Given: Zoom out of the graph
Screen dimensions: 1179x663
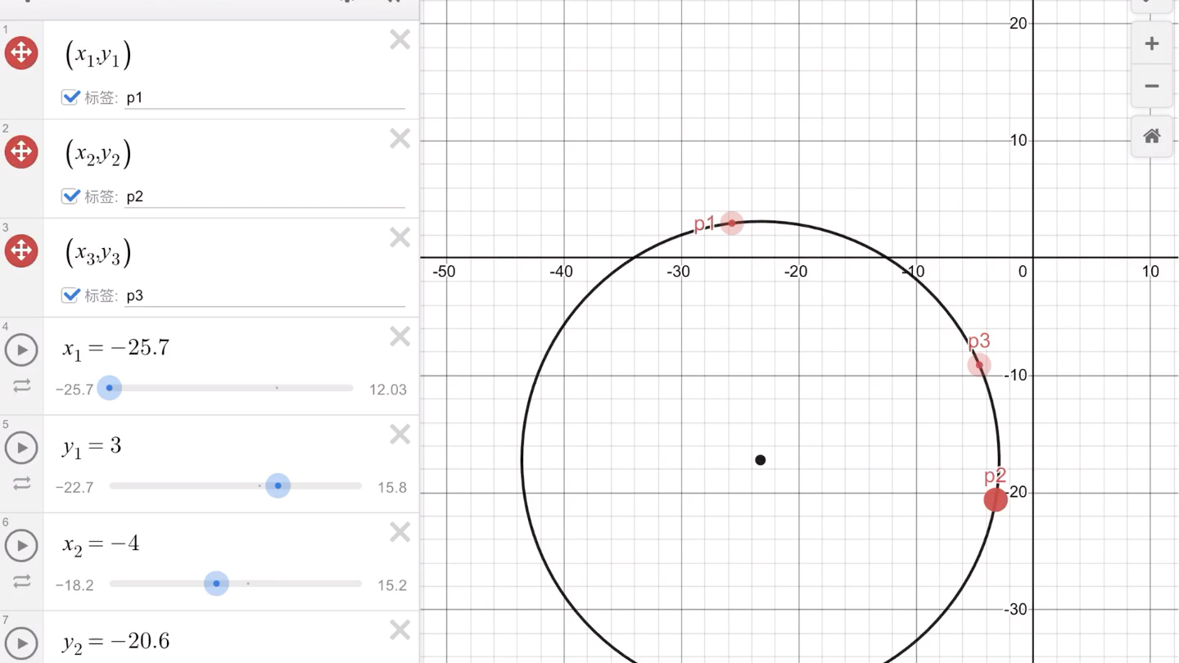Looking at the screenshot, I should tap(1152, 86).
